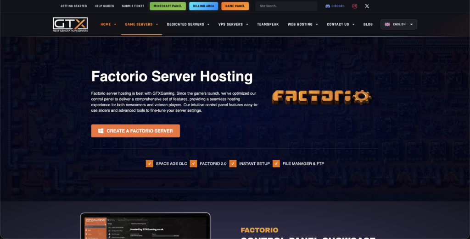Expand the Contact Us dropdown arrow

(353, 25)
